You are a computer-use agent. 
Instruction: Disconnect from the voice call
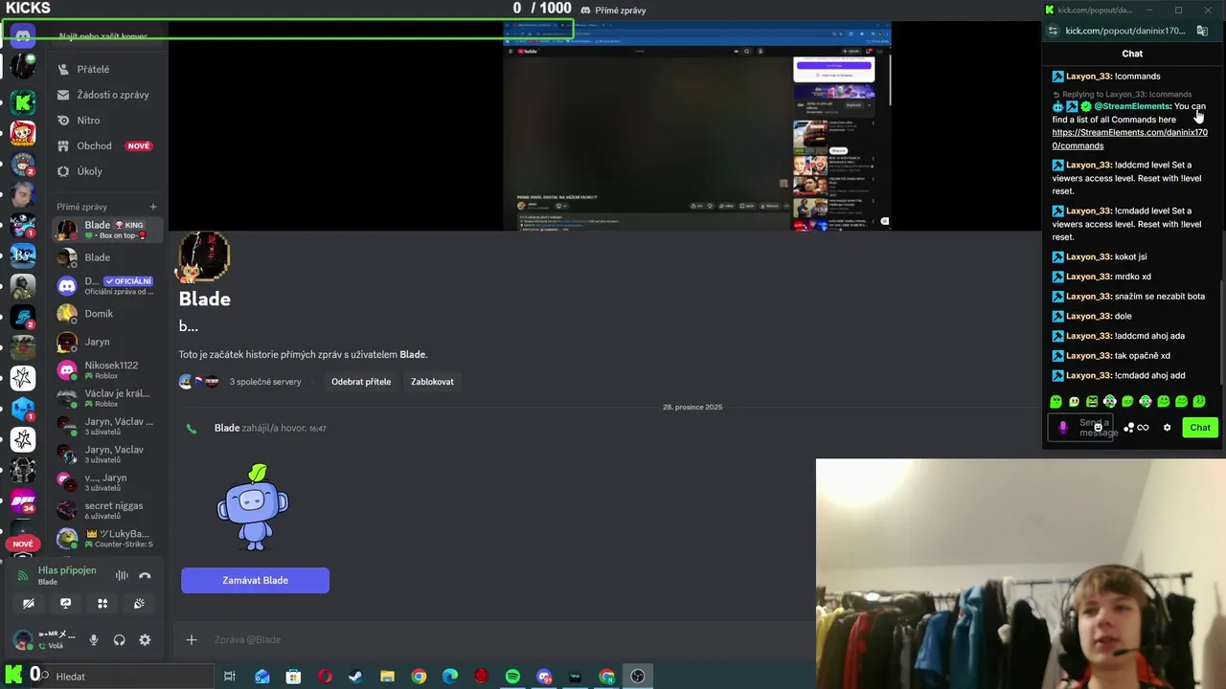(x=145, y=575)
